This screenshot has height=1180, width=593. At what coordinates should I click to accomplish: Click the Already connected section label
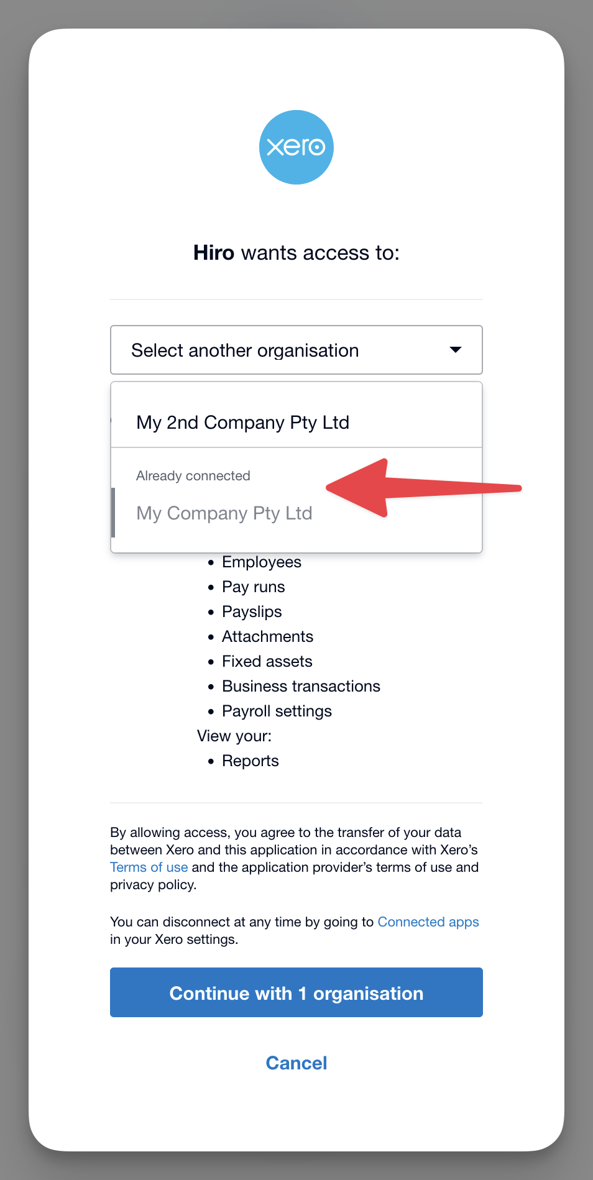point(193,476)
